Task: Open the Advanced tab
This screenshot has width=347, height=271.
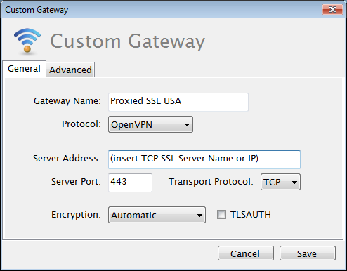Action: 70,70
